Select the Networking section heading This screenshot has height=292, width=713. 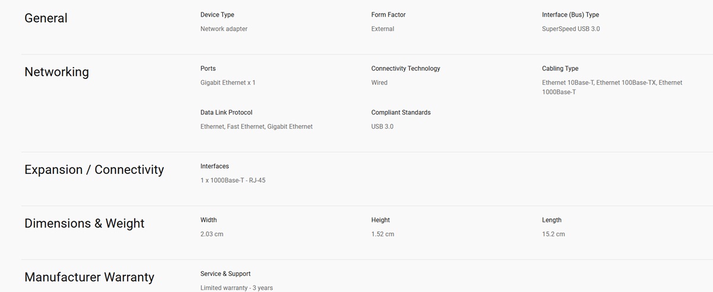click(x=56, y=72)
